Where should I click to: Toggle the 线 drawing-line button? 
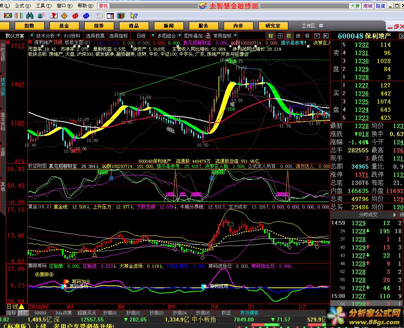(x=298, y=36)
